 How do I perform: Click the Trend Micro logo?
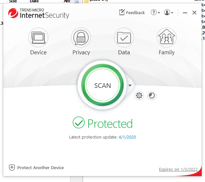point(14,13)
